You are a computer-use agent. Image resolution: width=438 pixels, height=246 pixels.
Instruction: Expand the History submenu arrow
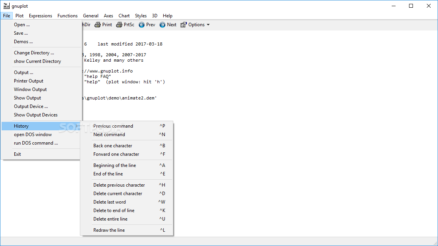tap(76, 126)
